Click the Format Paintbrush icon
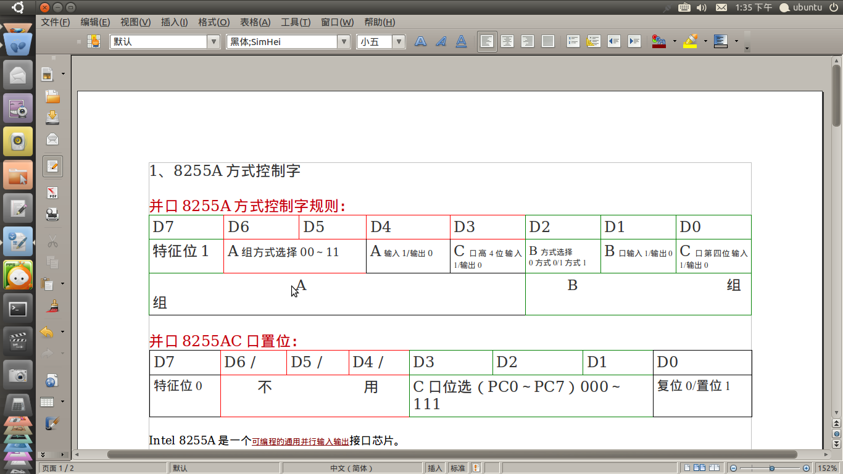 click(52, 306)
